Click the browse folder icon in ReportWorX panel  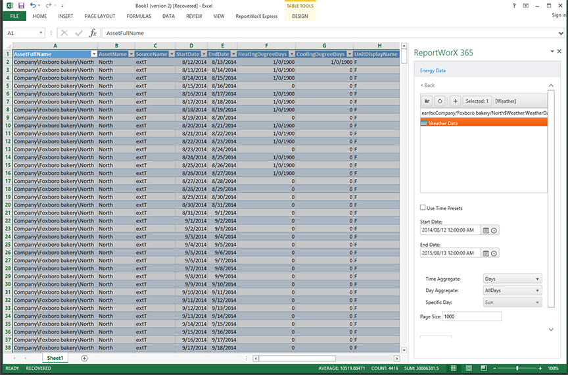tap(427, 101)
